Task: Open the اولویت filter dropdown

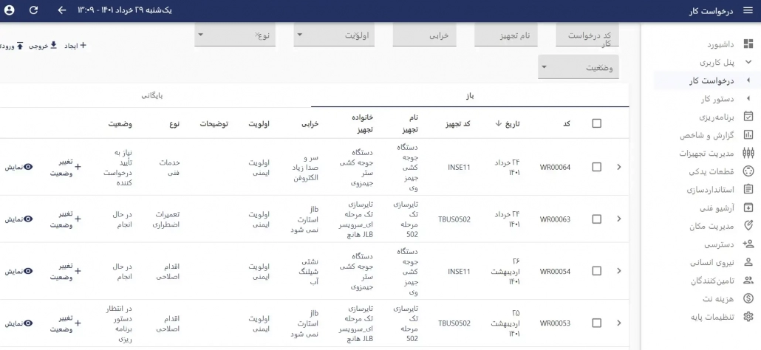Action: pos(335,35)
